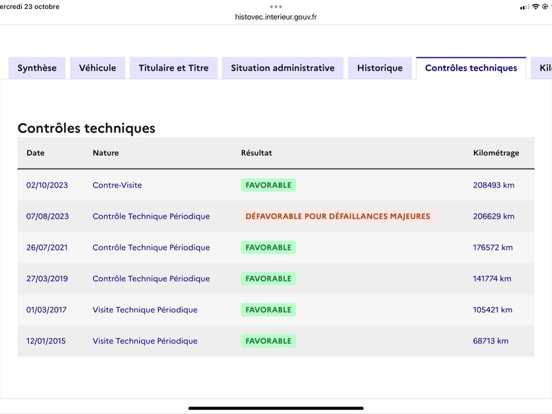Screen dimensions: 552x414
Task: Click the Résultat column header
Action: point(257,152)
